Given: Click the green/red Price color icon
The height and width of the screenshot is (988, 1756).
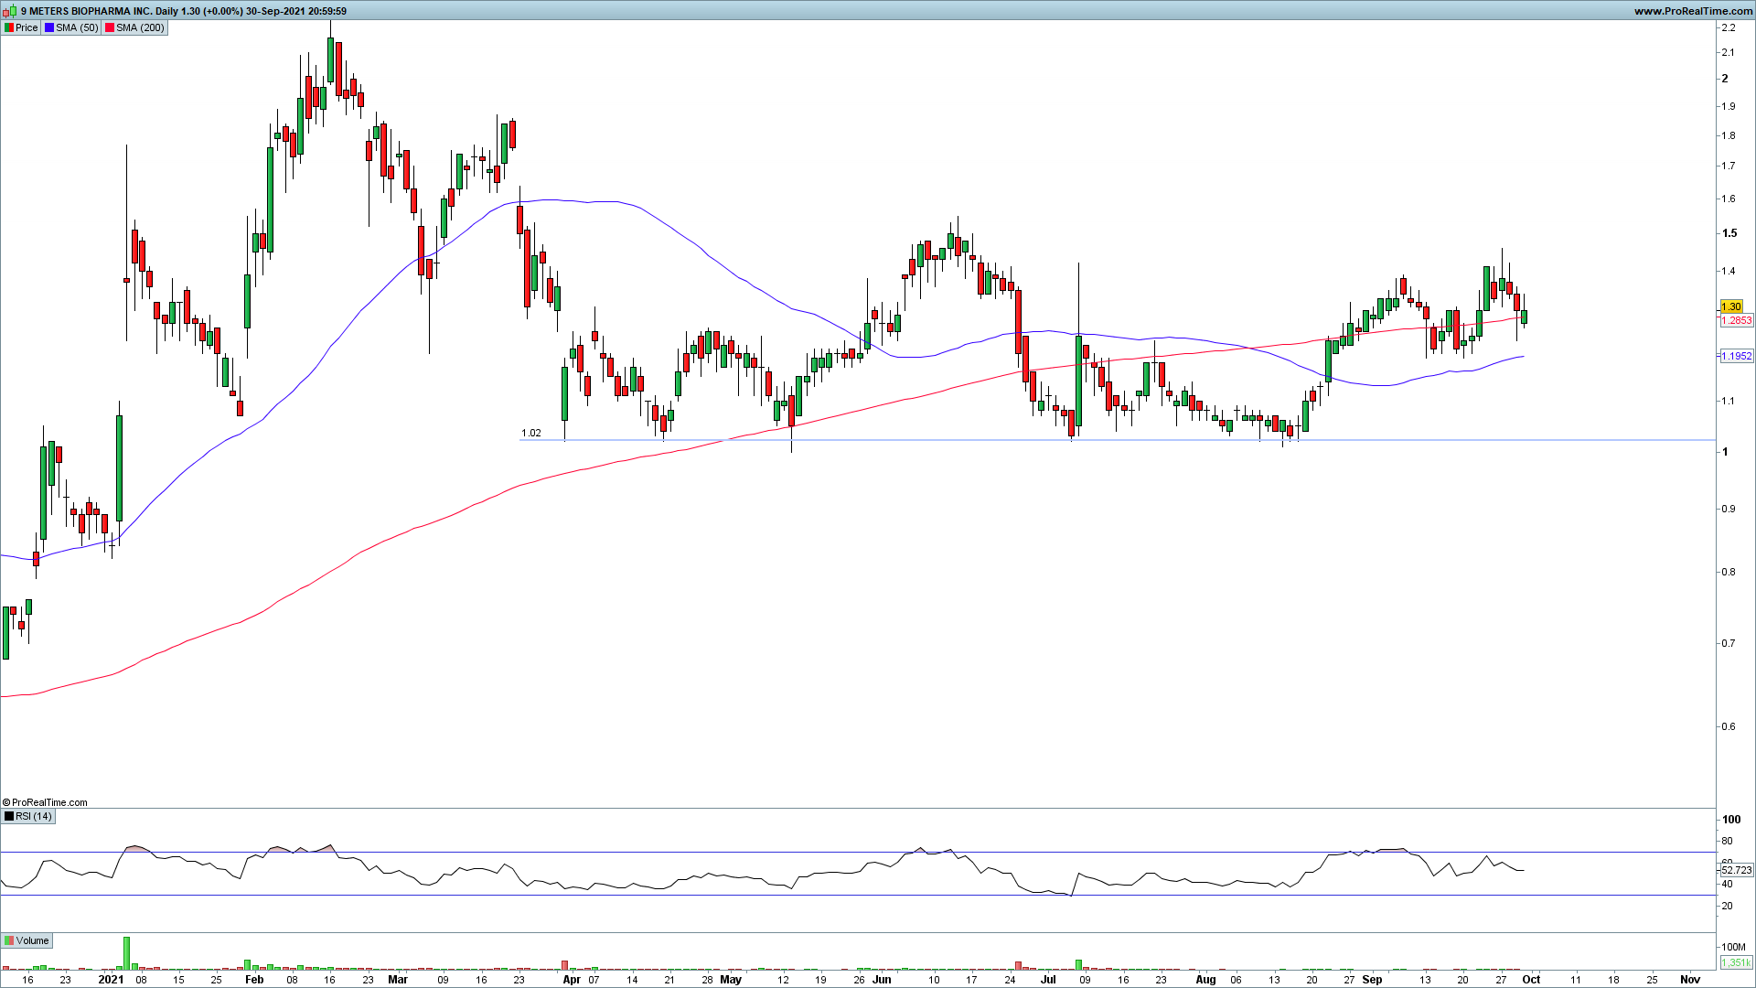Looking at the screenshot, I should pos(8,27).
